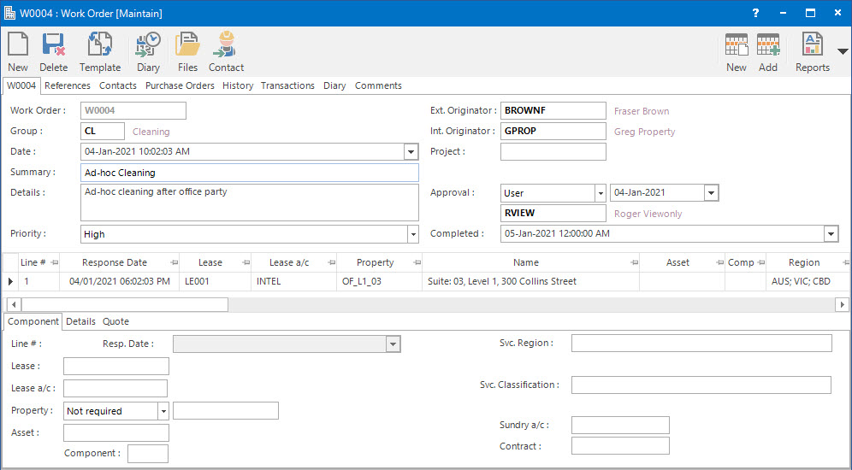Open the Template tool
The image size is (852, 470).
click(x=100, y=51)
